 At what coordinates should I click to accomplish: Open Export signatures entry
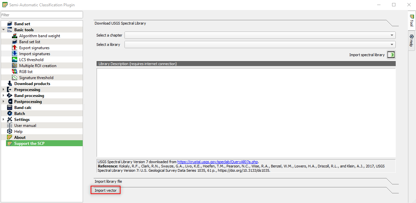pyautogui.click(x=35, y=48)
